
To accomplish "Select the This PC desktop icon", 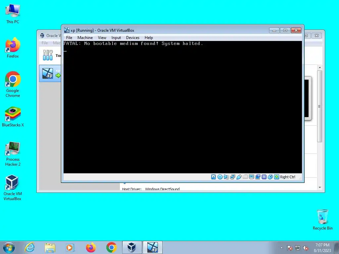I will pos(13,14).
